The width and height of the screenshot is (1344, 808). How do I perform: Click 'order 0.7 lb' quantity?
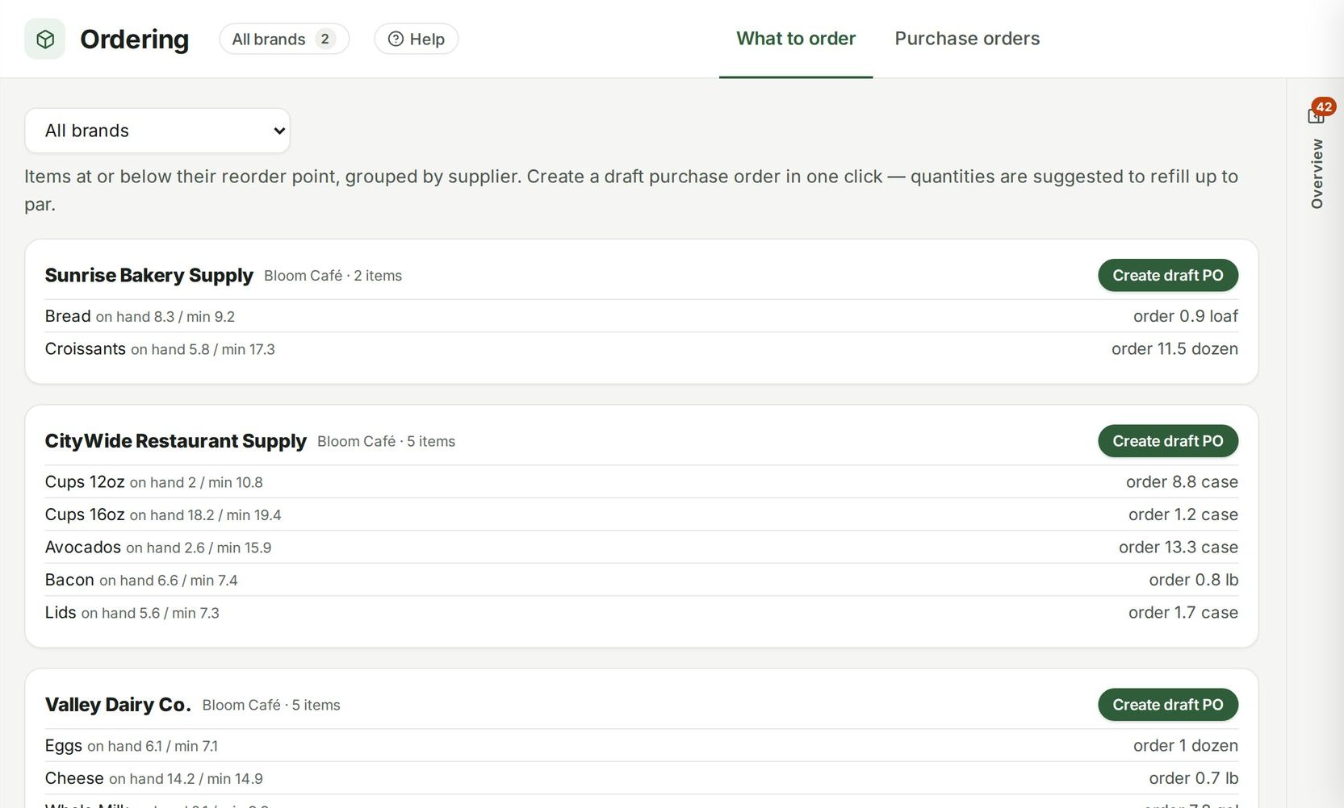pyautogui.click(x=1194, y=778)
